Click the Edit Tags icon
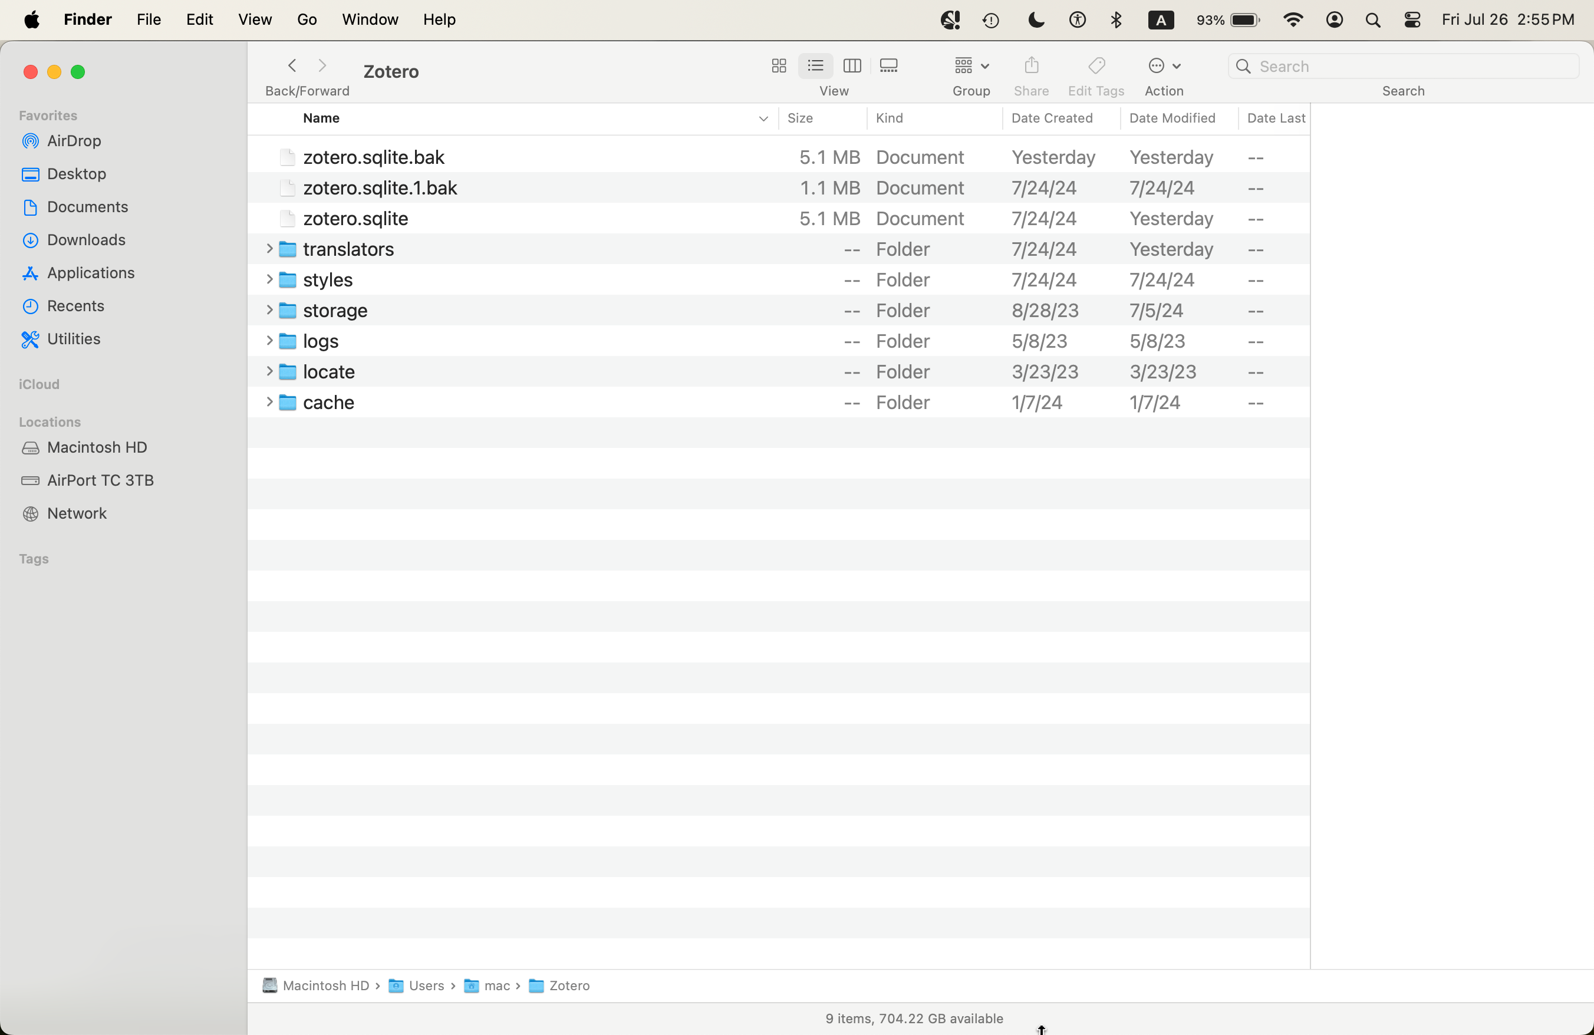The height and width of the screenshot is (1035, 1594). (x=1096, y=65)
